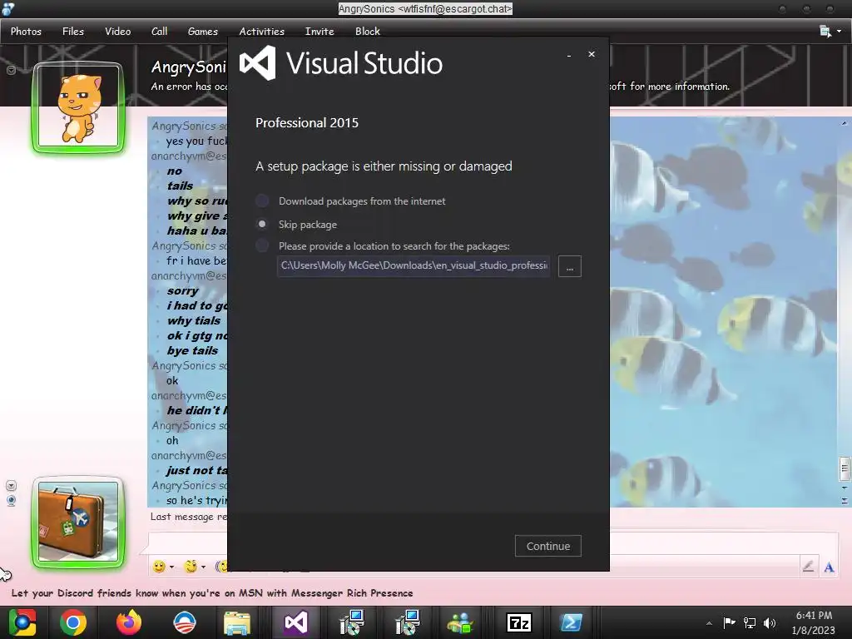Click the Messenger Rich Presence banner text
The height and width of the screenshot is (639, 852).
click(212, 592)
